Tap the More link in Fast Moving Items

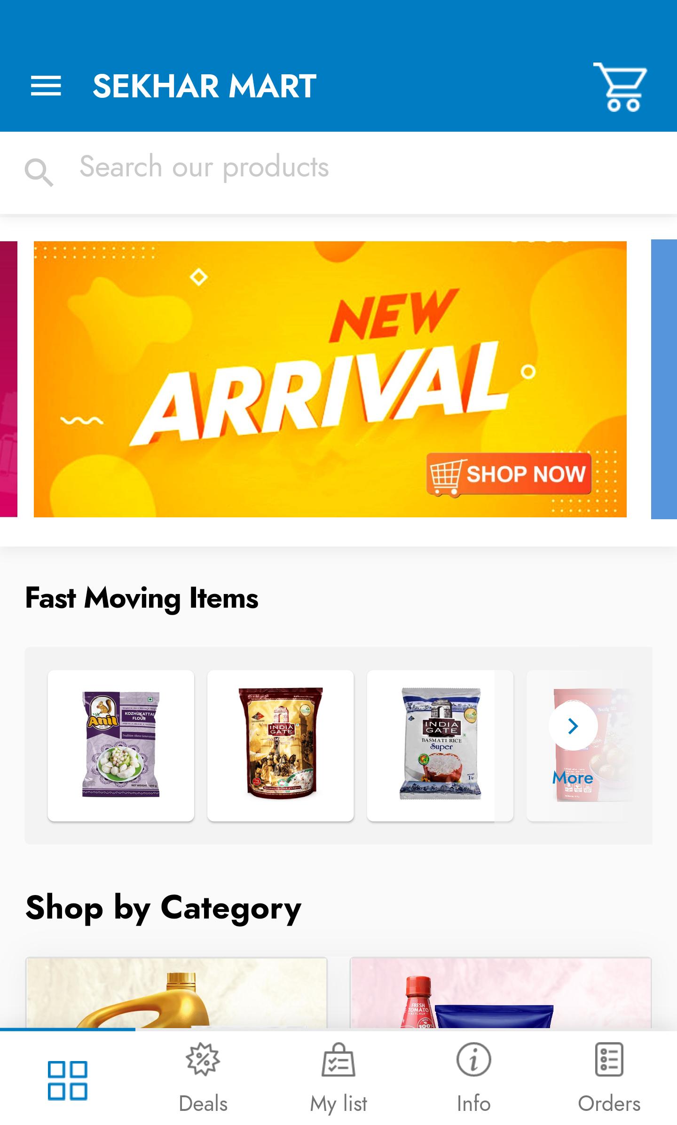(573, 778)
